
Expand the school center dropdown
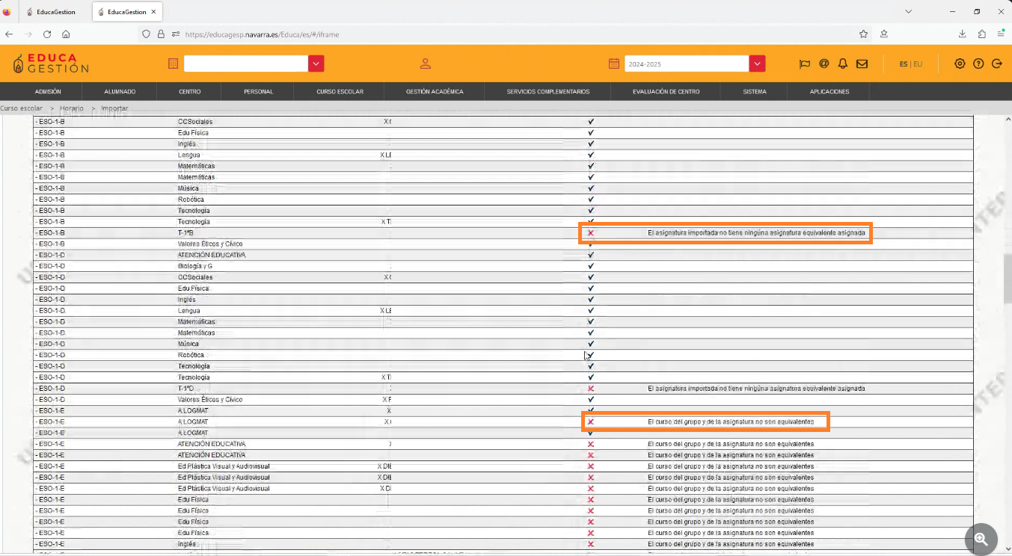tap(316, 64)
